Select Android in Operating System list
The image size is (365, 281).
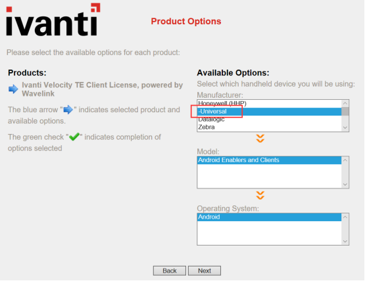(270, 217)
